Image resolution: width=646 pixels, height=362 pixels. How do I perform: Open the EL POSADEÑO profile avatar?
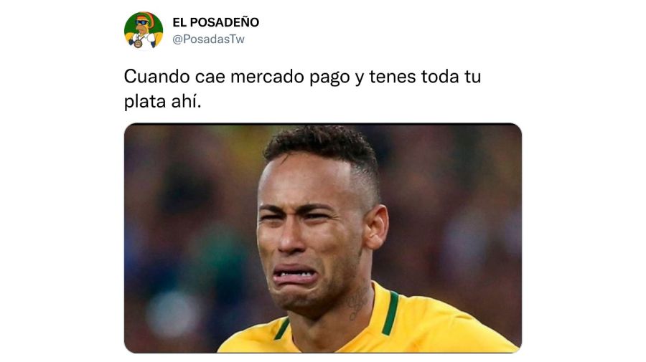(x=144, y=31)
